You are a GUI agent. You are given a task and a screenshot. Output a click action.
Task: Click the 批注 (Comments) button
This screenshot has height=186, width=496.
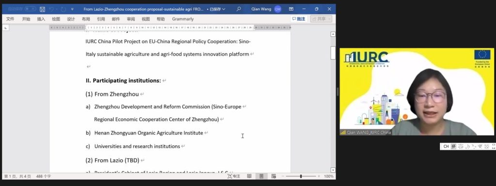tap(299, 19)
